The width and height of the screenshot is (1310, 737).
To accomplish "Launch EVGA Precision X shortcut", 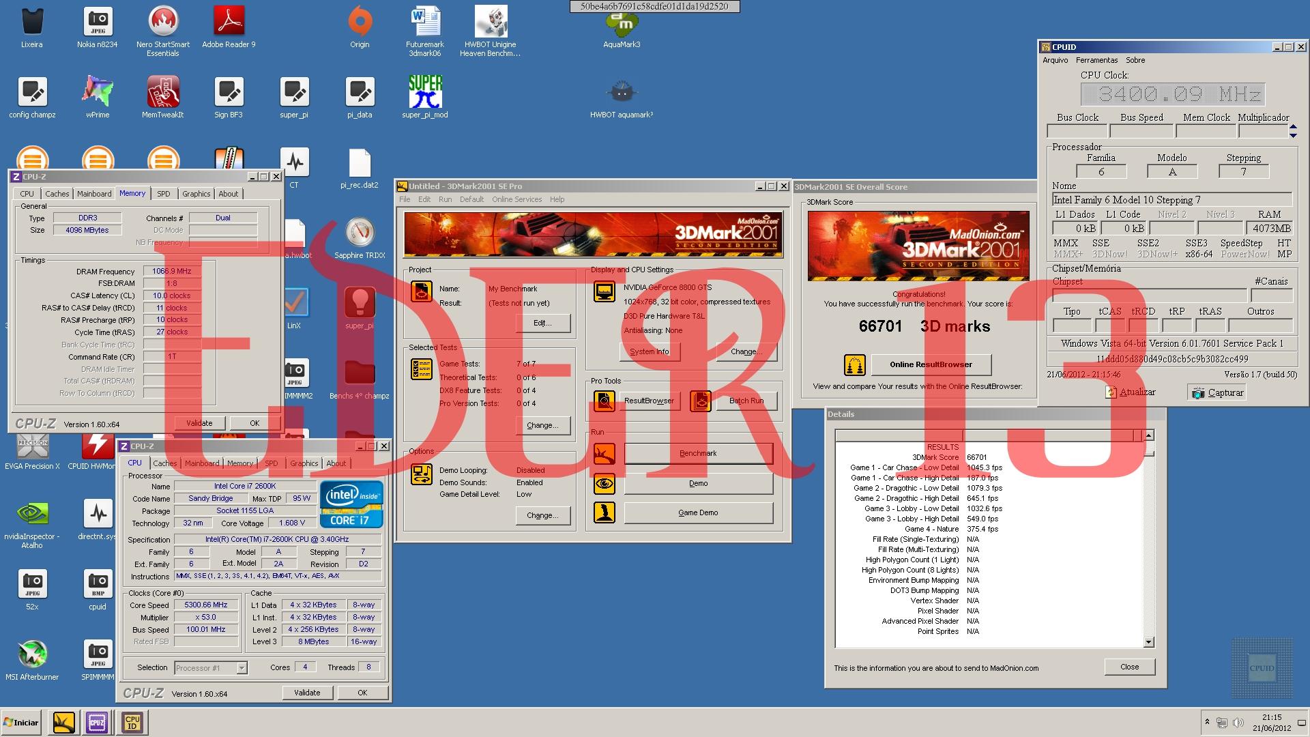I will (x=32, y=450).
